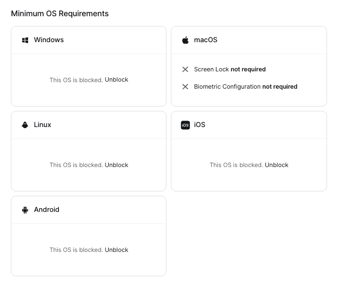
Task: Click the Windows card title
Action: click(49, 40)
